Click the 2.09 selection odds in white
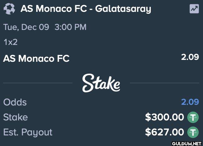This screenshot has height=146, width=203. pyautogui.click(x=190, y=57)
